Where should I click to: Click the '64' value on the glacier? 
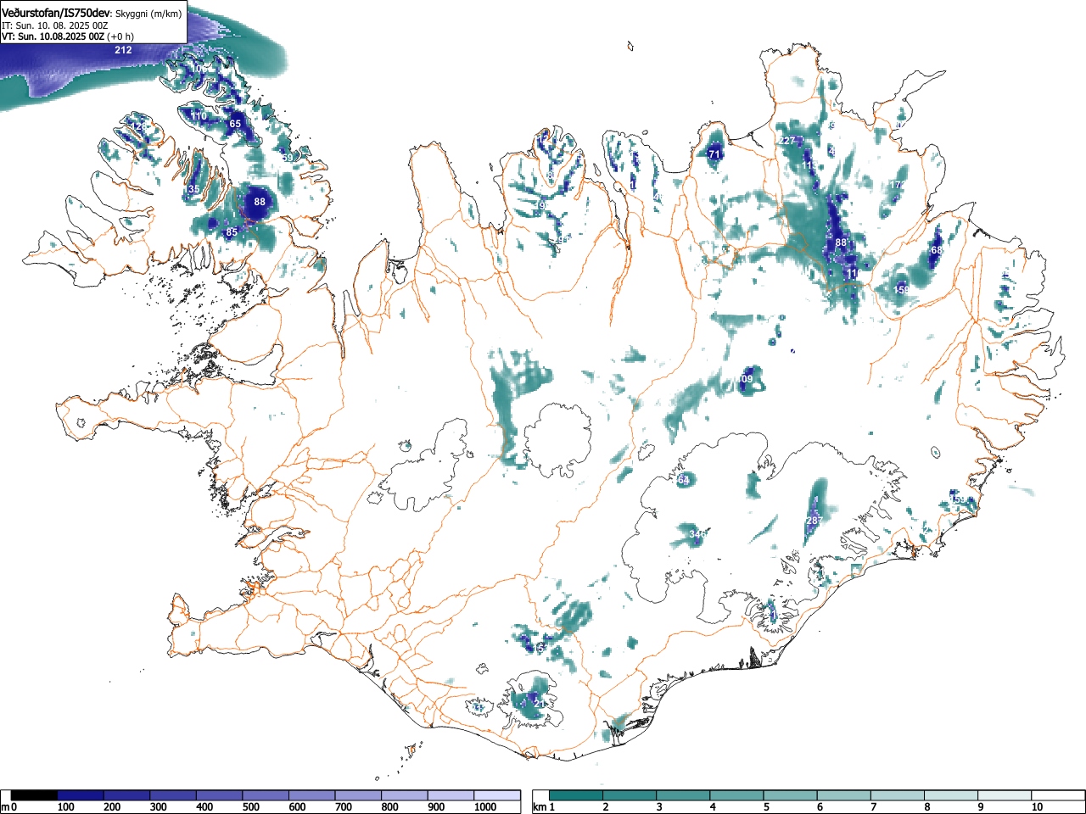tap(684, 481)
